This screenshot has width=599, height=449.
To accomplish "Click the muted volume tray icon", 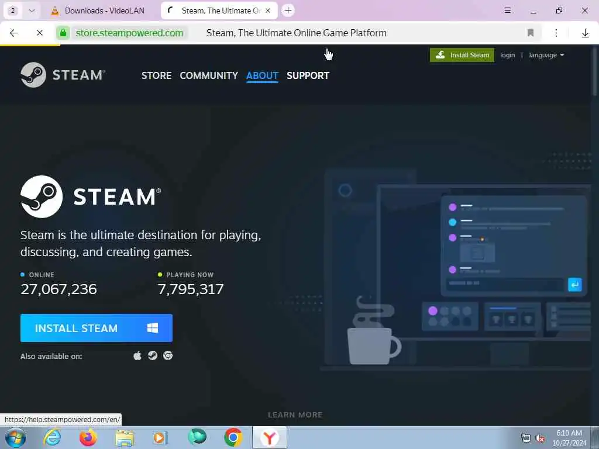I will 540,438.
